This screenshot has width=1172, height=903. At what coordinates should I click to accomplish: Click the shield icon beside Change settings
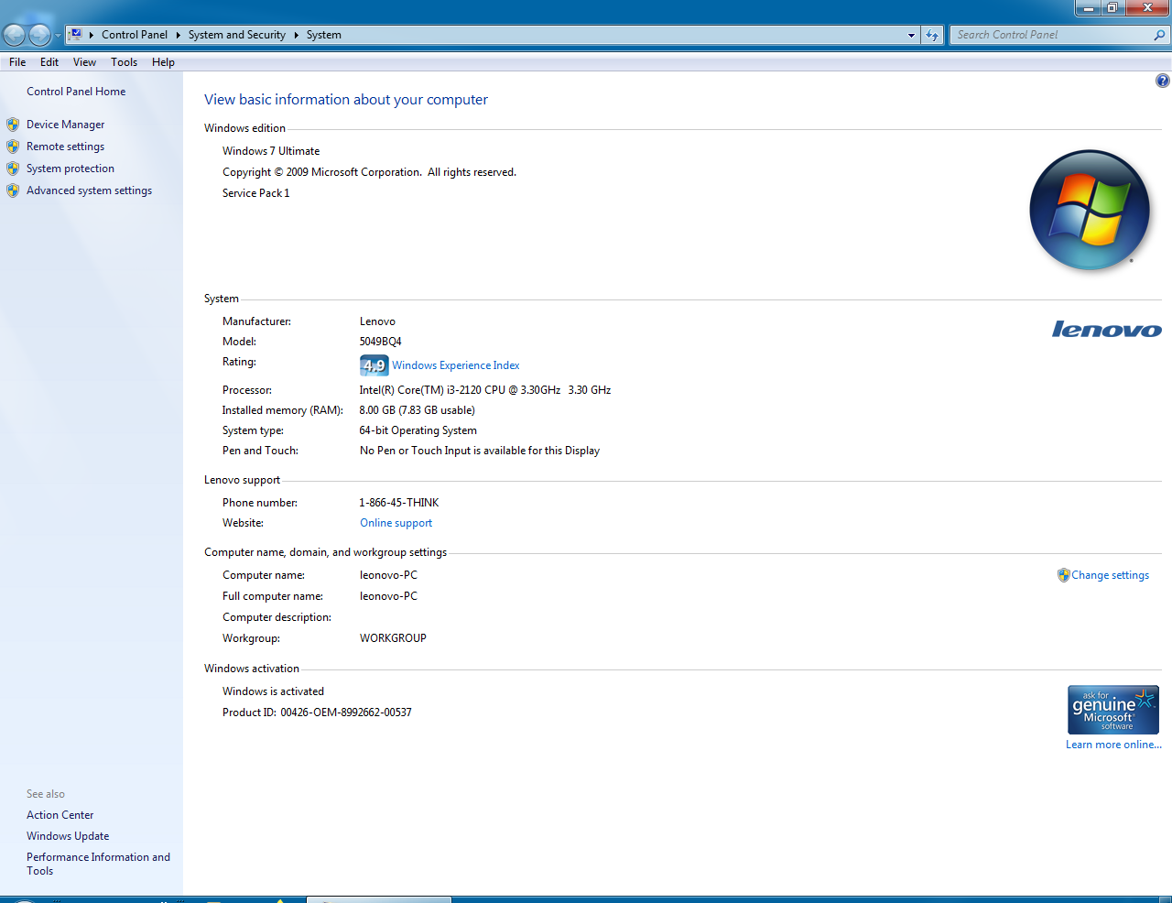(1063, 575)
